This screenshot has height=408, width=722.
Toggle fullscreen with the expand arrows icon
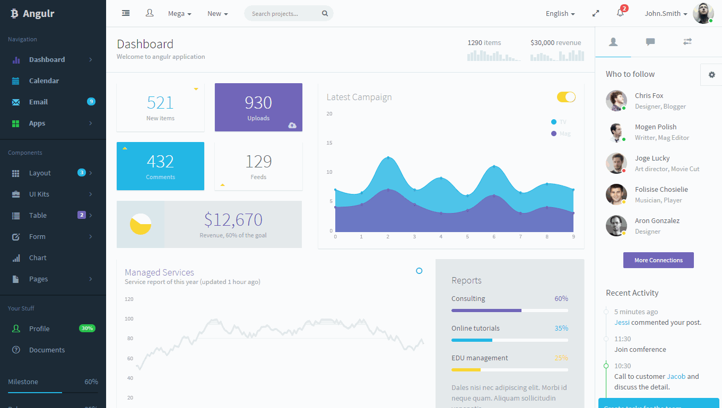pyautogui.click(x=596, y=14)
